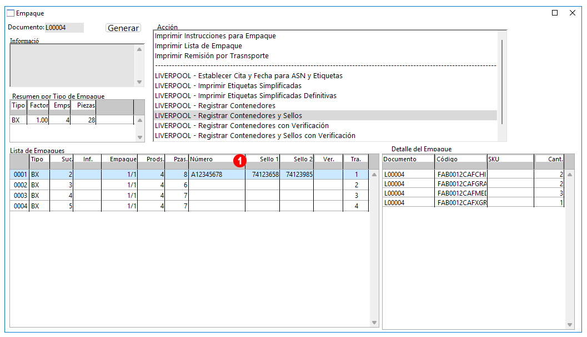Screen dimensions: 587x337
Task: Select LIVERPOOL Registrar Contenedores y Sellos
Action: pos(325,116)
